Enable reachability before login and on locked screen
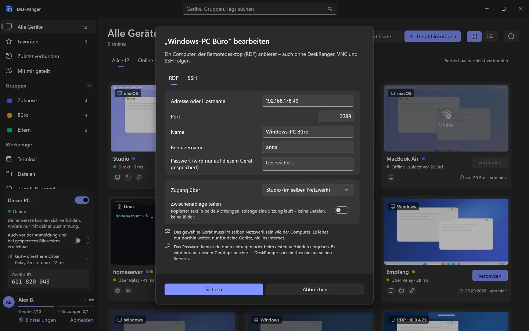529x331 pixels. (x=82, y=241)
